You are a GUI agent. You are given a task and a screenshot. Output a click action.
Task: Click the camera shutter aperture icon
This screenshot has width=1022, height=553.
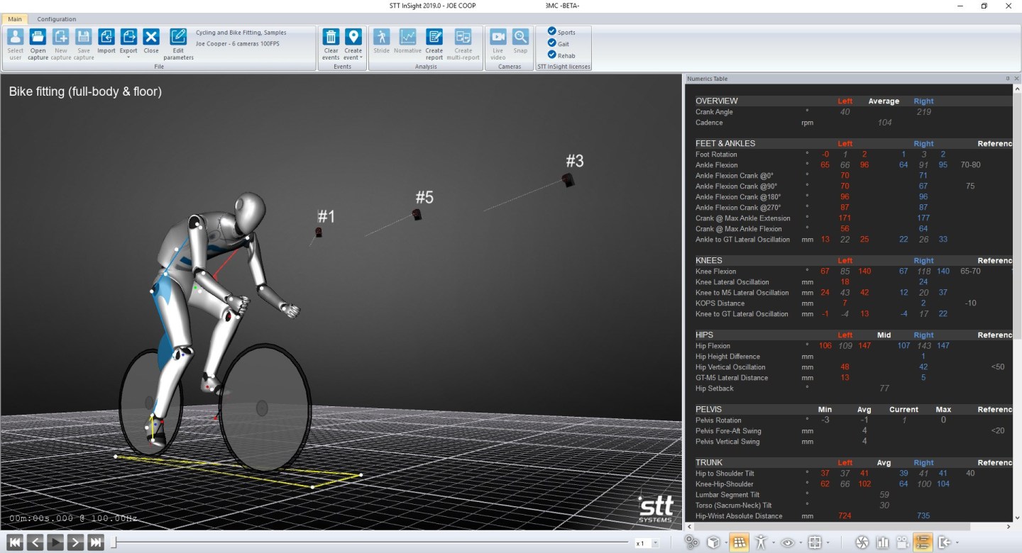[x=862, y=542]
